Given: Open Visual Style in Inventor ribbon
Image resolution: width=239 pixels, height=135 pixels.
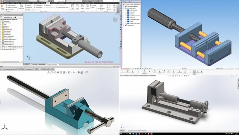Looking at the screenshot, I should click(21, 7).
